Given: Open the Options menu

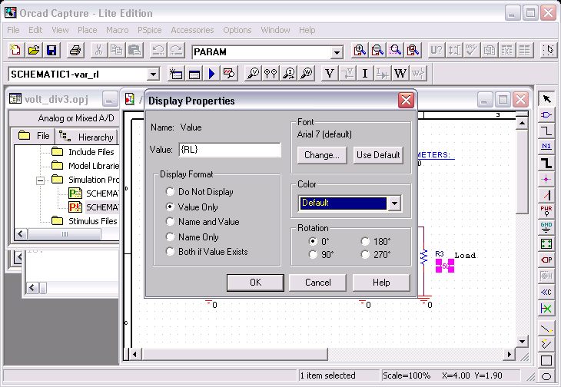Looking at the screenshot, I should [237, 30].
